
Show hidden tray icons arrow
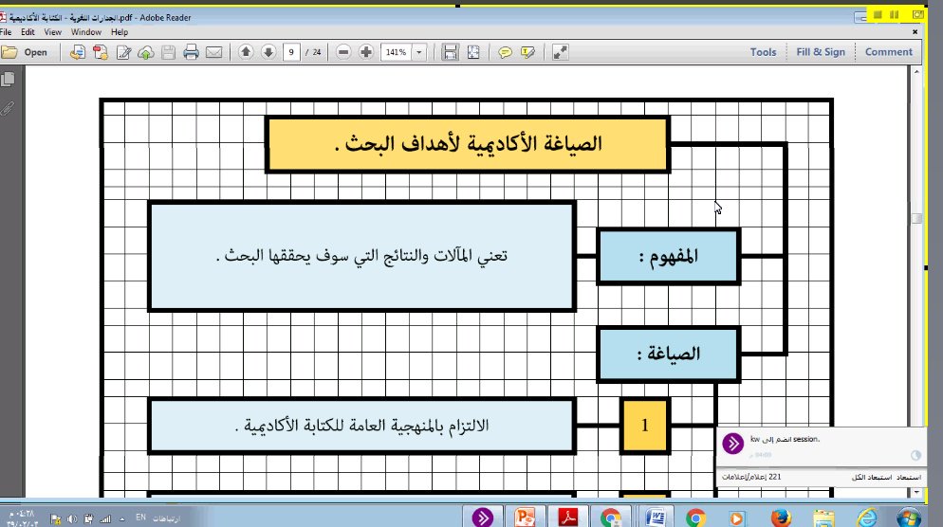pos(122,518)
